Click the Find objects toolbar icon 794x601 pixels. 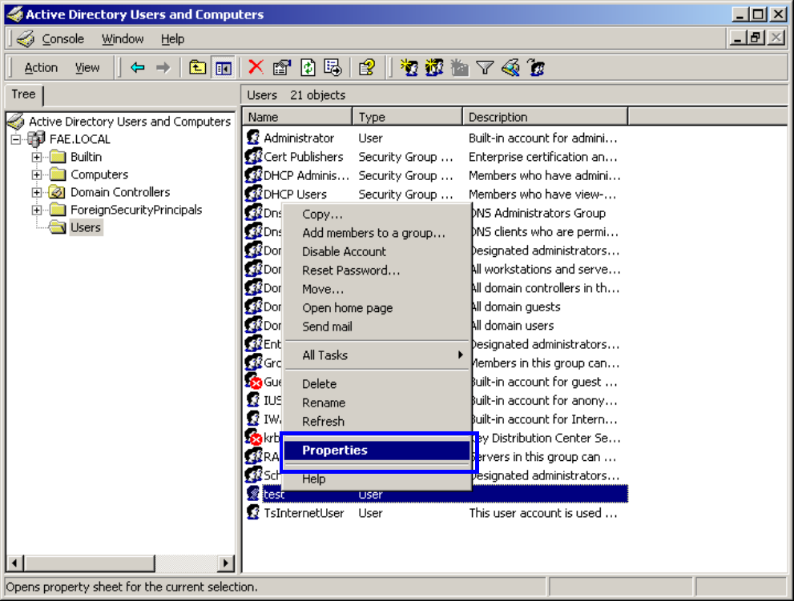(x=510, y=67)
